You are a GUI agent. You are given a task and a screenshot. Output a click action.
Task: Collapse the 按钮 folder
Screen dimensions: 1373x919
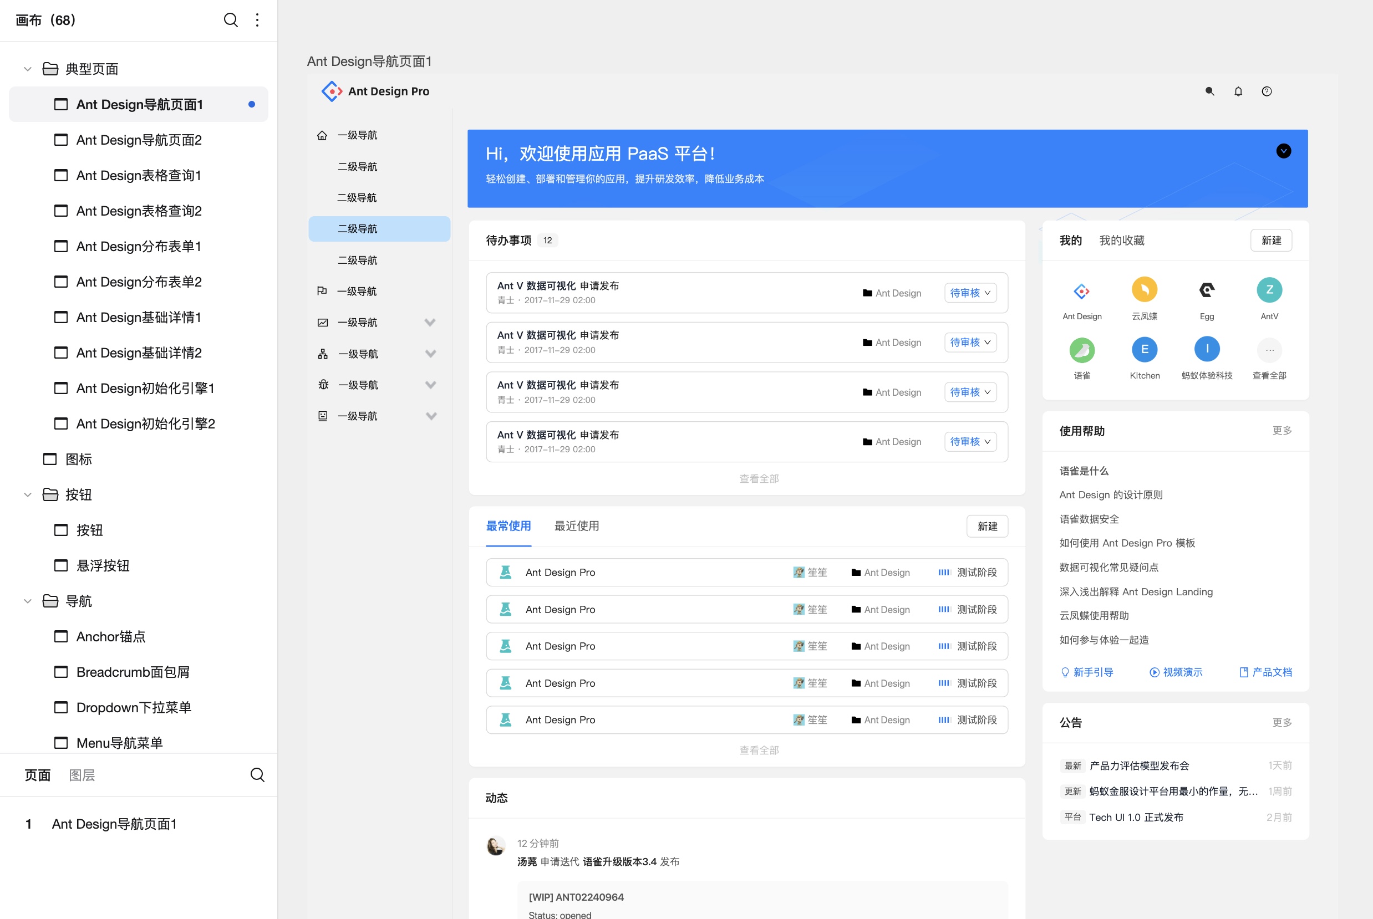pos(27,494)
